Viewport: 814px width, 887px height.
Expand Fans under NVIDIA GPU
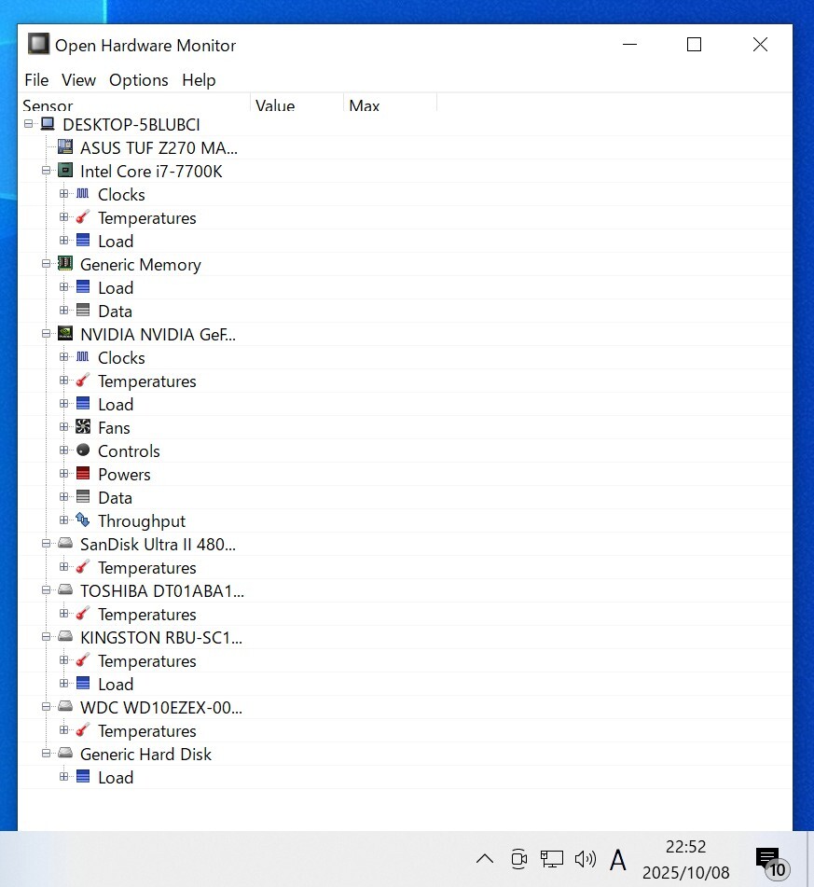[63, 427]
